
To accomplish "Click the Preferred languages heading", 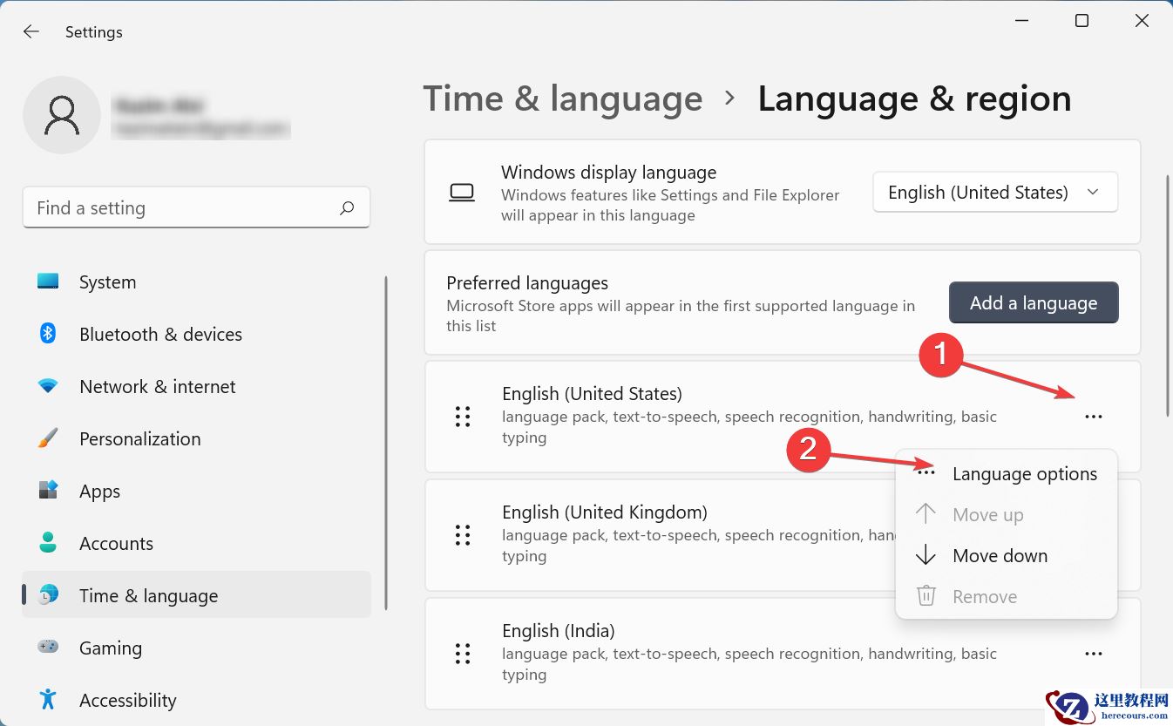I will click(527, 283).
